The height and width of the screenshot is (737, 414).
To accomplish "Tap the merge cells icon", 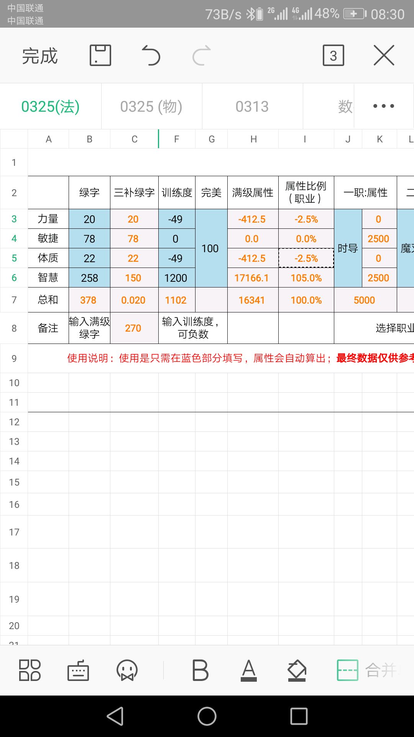I will pos(347,670).
